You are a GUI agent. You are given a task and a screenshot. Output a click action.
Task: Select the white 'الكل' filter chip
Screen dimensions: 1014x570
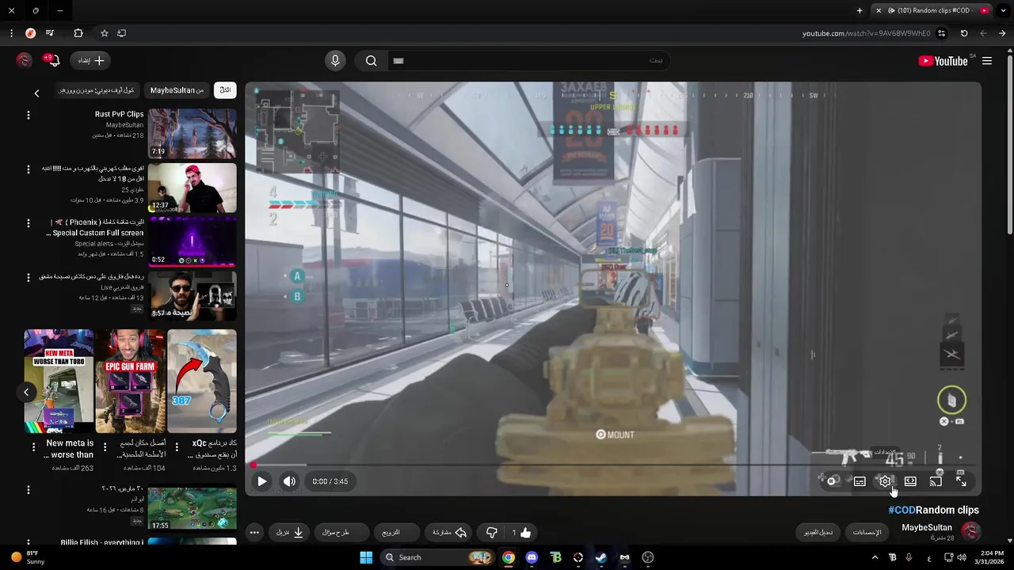point(225,90)
